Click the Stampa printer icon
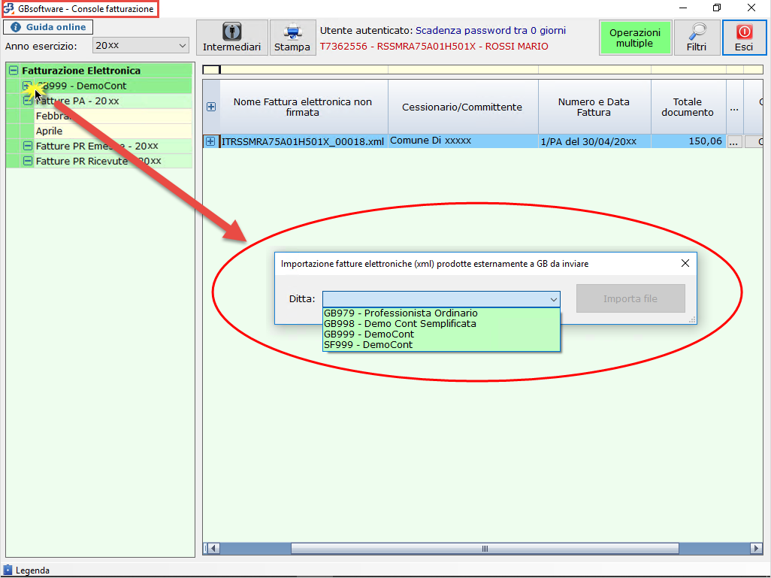 292,37
